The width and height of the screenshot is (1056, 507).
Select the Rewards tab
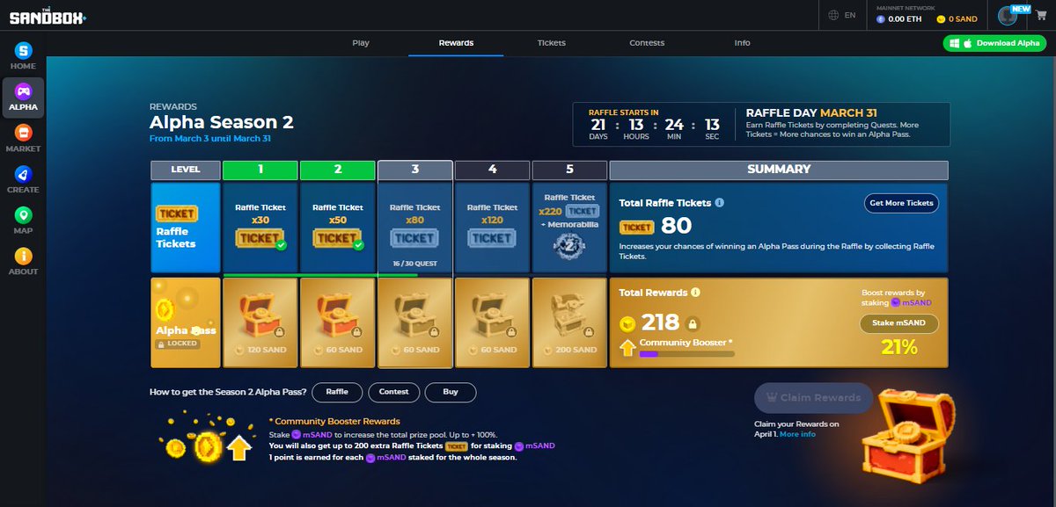pyautogui.click(x=456, y=42)
